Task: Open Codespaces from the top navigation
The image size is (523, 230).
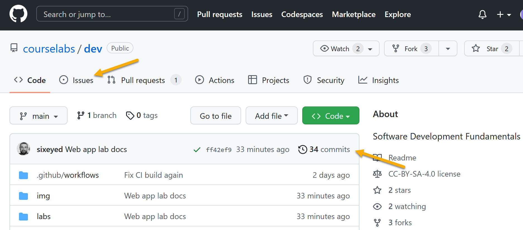Action: pyautogui.click(x=302, y=14)
